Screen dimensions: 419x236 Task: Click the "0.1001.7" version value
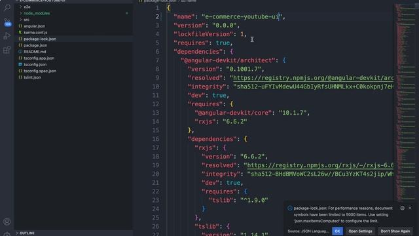click(244, 69)
